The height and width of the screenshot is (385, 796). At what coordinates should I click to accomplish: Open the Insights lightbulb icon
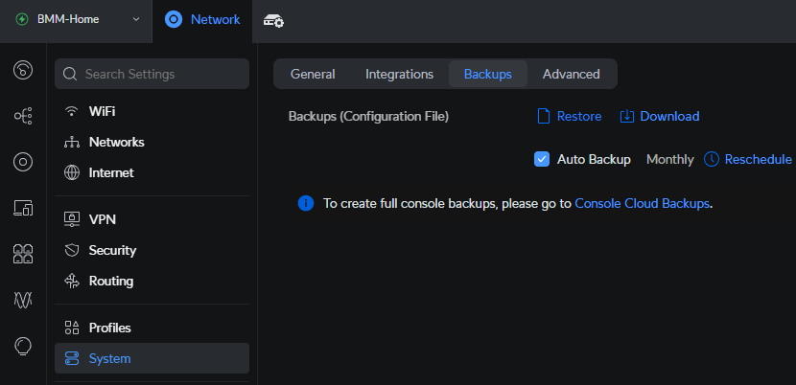pyautogui.click(x=23, y=346)
